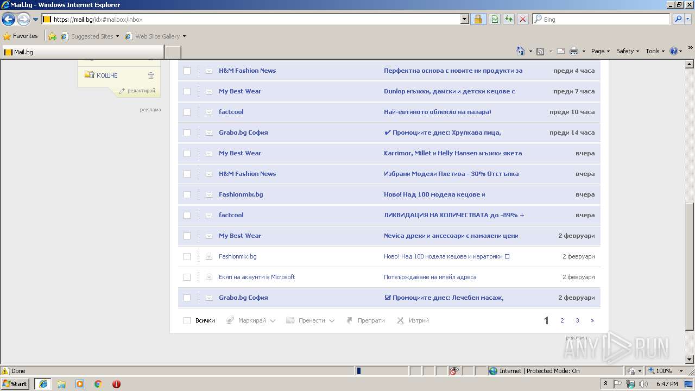695x391 pixels.
Task: Select the Mail.bg browser tab
Action: click(82, 52)
